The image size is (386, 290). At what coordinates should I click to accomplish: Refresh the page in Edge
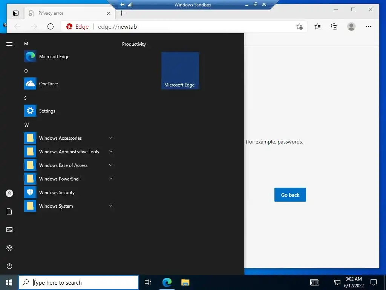point(51,26)
